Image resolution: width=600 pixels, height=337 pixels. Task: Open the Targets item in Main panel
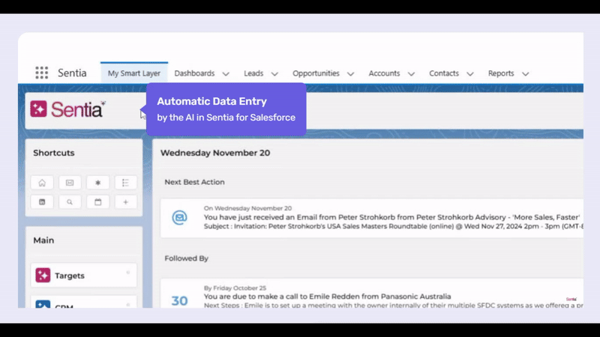(84, 275)
